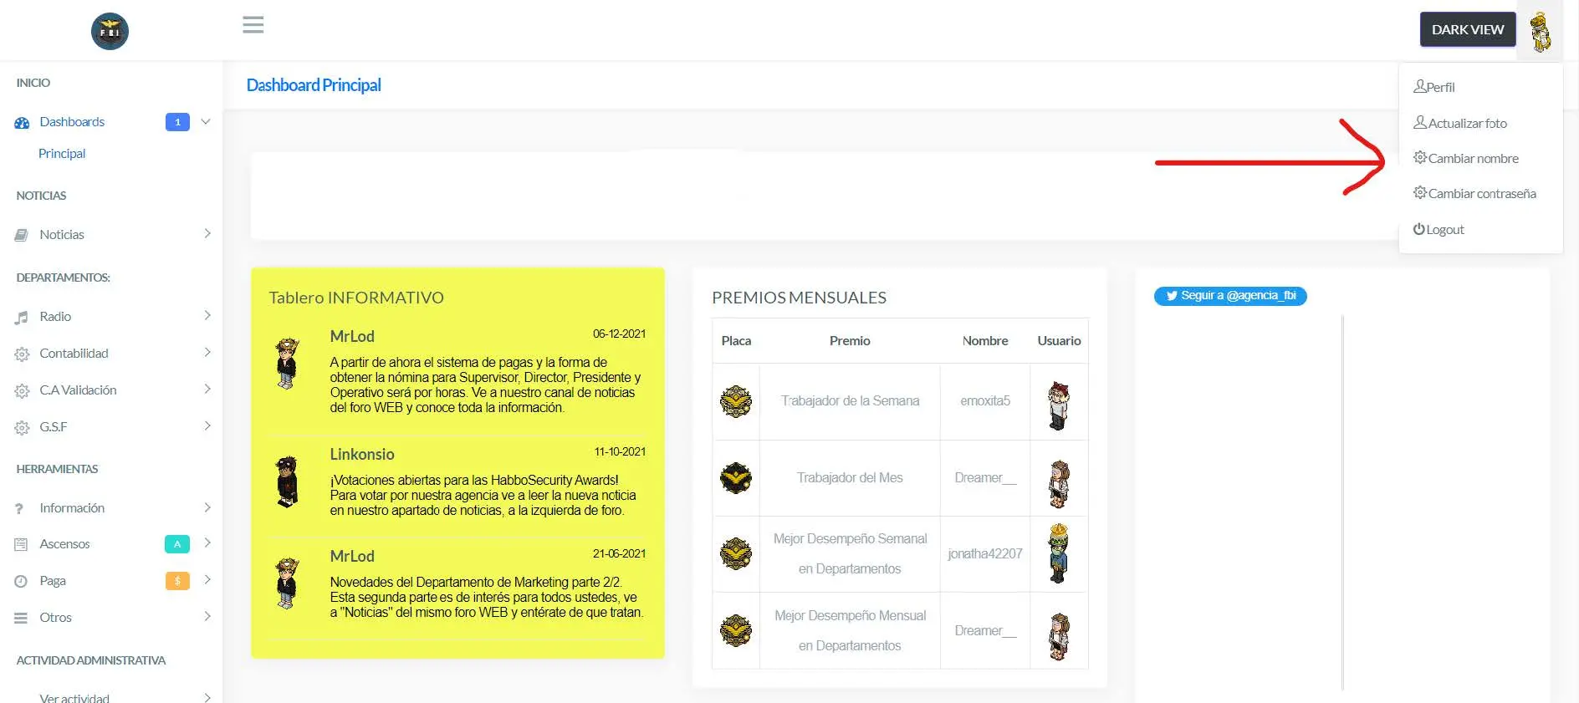Toggle the hamburger sidebar menu icon
1579x703 pixels.
[253, 25]
